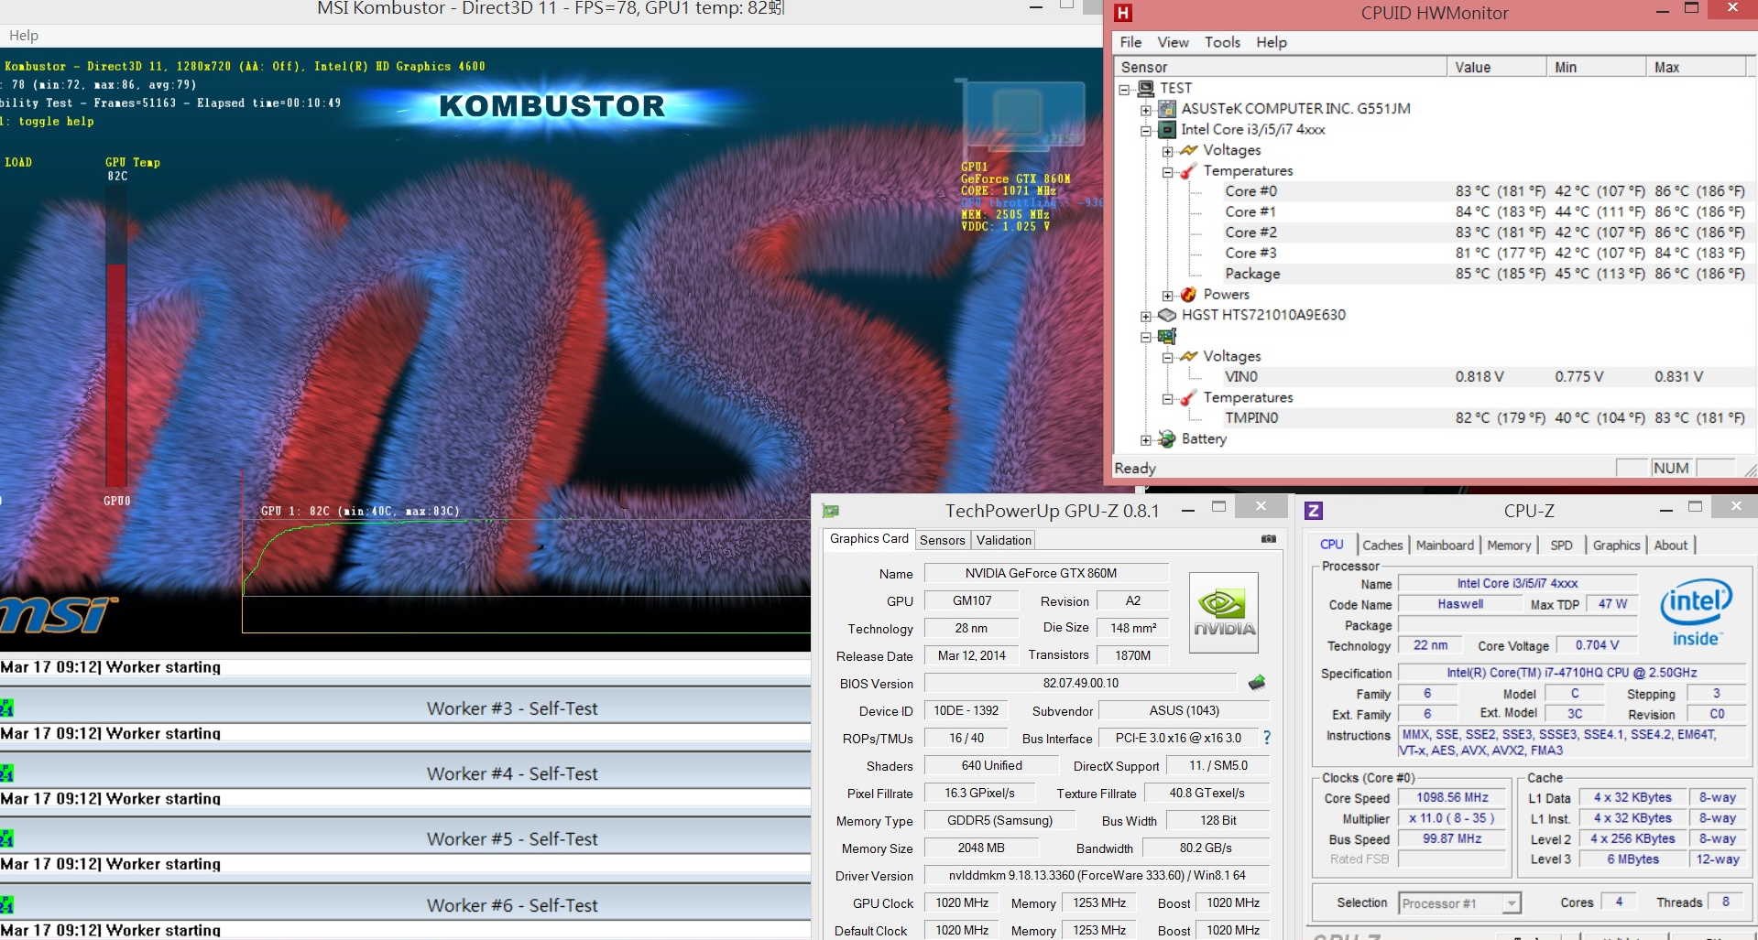Open HWMonitor Help menu
This screenshot has width=1758, height=940.
point(1271,42)
